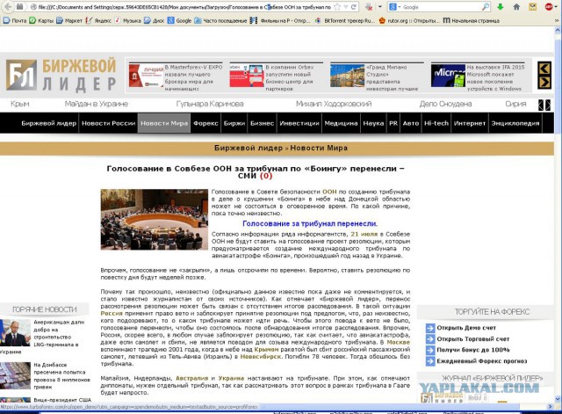
Task: Open the Американцам дали добро news item
Action: (43, 337)
